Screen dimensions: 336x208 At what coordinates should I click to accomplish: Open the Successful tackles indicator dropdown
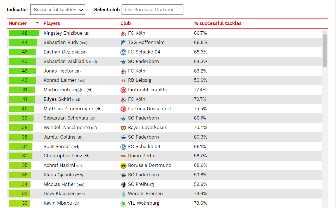pyautogui.click(x=58, y=10)
